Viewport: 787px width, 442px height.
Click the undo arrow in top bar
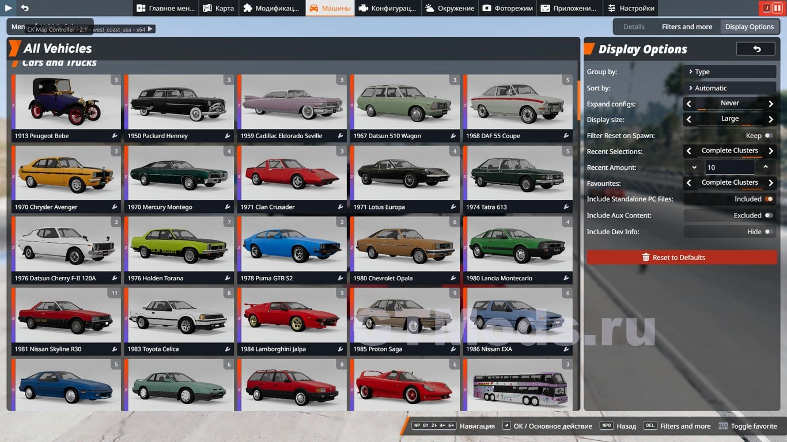point(25,8)
